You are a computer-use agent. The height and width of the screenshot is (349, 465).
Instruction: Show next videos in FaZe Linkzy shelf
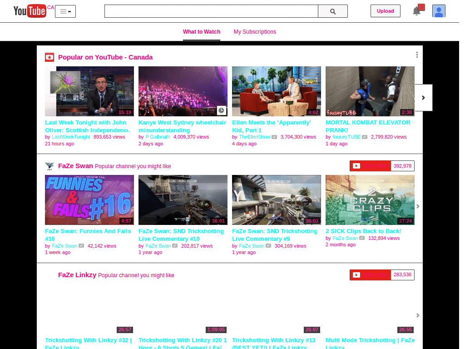tap(418, 315)
